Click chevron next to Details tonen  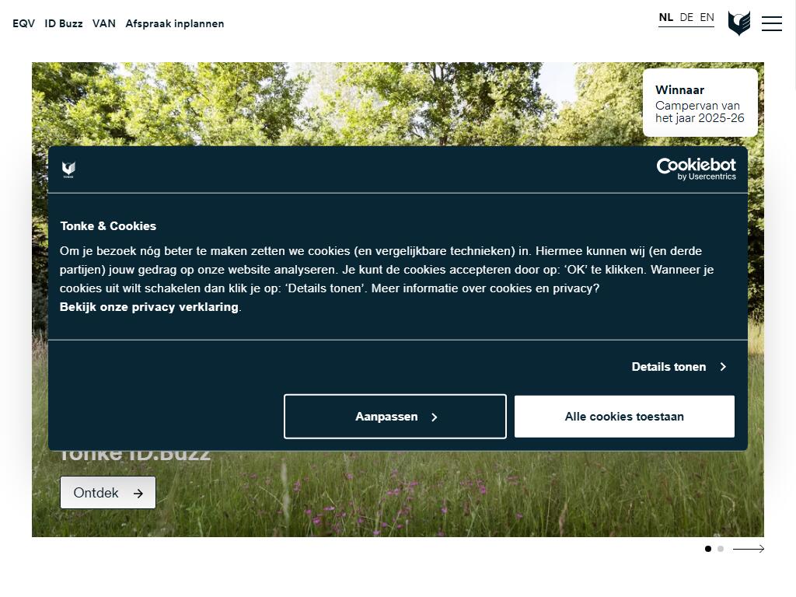(723, 367)
